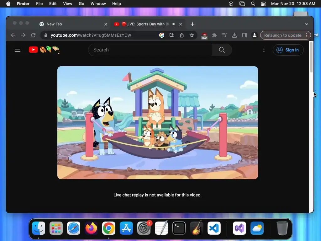Viewport: 321px width, 241px height.
Task: Click the Bluey video player
Action: (158, 123)
